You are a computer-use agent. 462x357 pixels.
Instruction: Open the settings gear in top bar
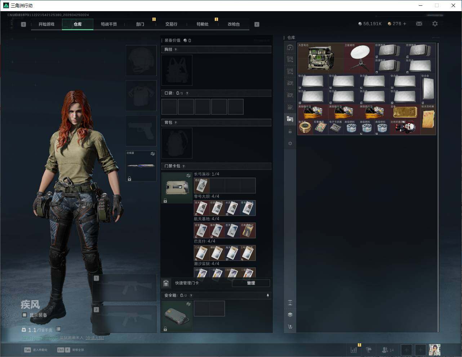point(435,24)
